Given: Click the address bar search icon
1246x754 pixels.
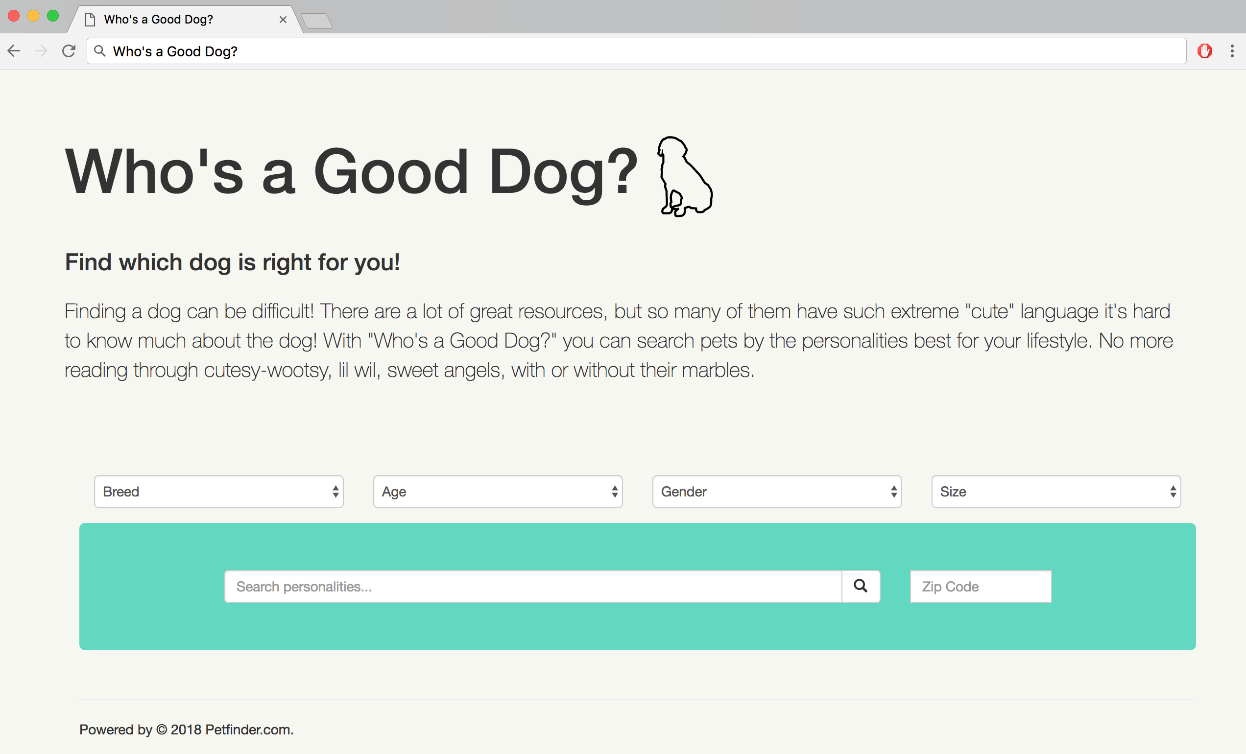Looking at the screenshot, I should coord(100,51).
